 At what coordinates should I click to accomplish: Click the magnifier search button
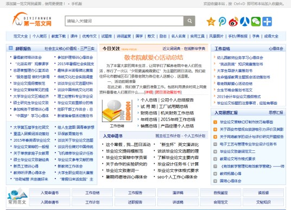(189, 21)
